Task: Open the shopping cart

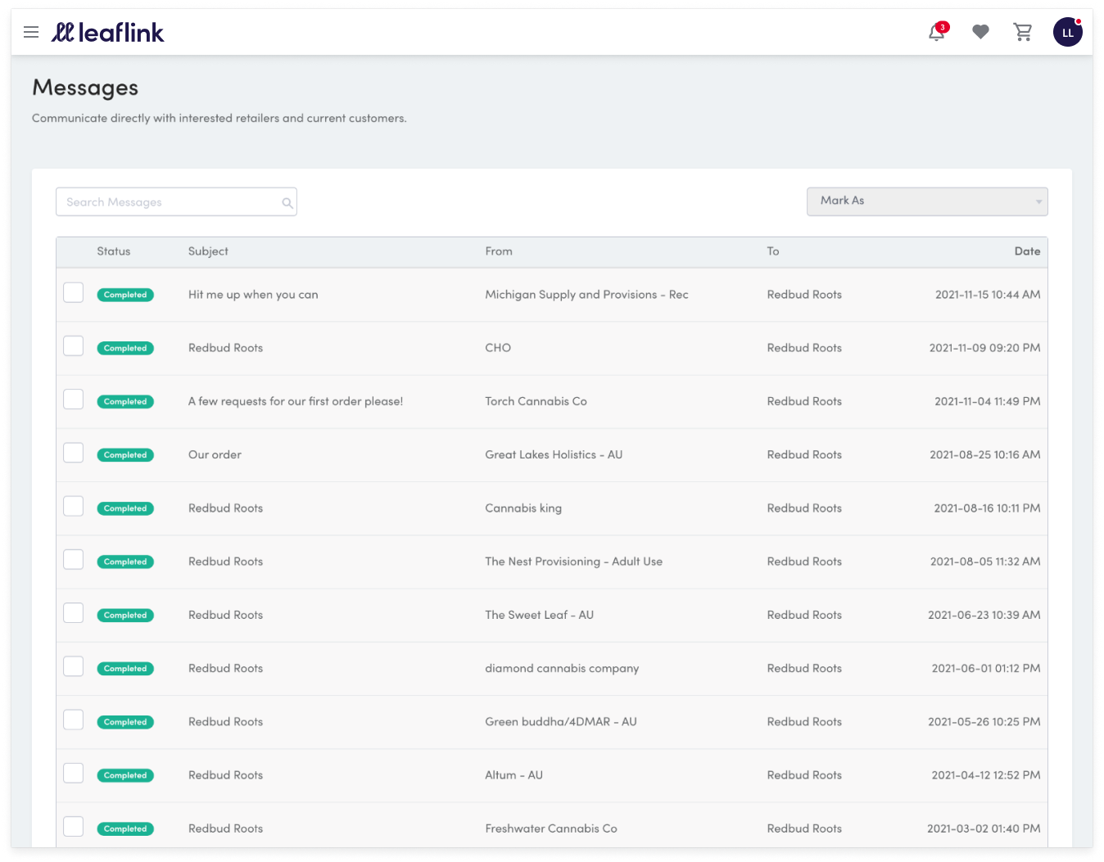Action: [x=1023, y=32]
